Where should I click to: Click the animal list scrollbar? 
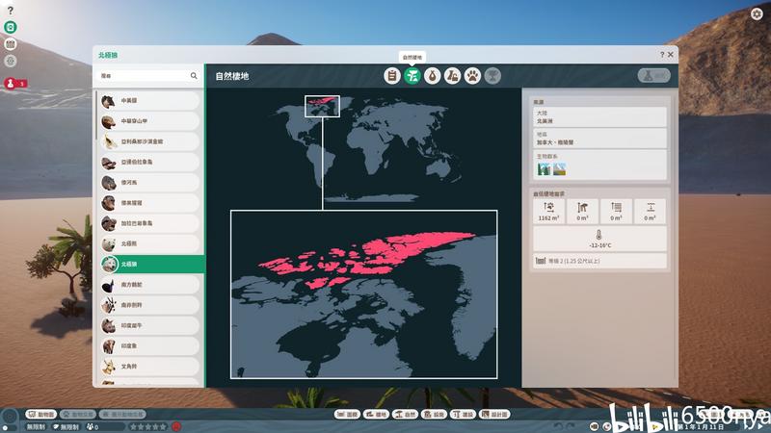click(95, 117)
